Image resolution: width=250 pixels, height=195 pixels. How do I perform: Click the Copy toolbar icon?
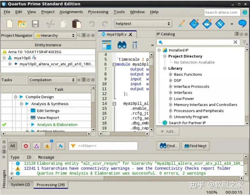pyautogui.click(x=64, y=24)
